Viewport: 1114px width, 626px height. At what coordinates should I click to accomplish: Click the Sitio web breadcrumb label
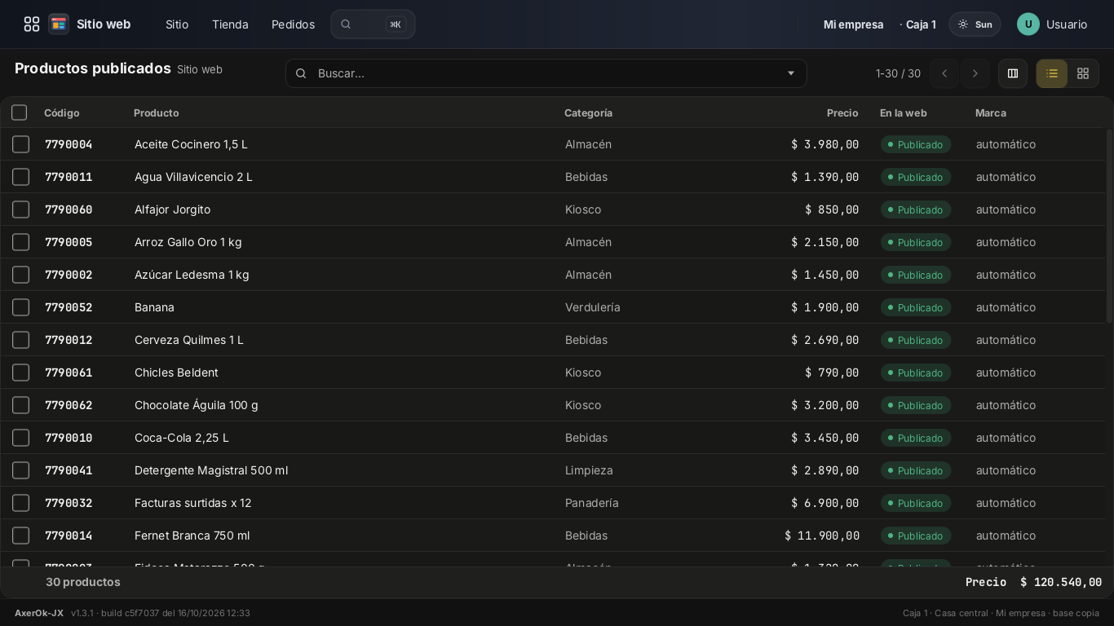[200, 70]
